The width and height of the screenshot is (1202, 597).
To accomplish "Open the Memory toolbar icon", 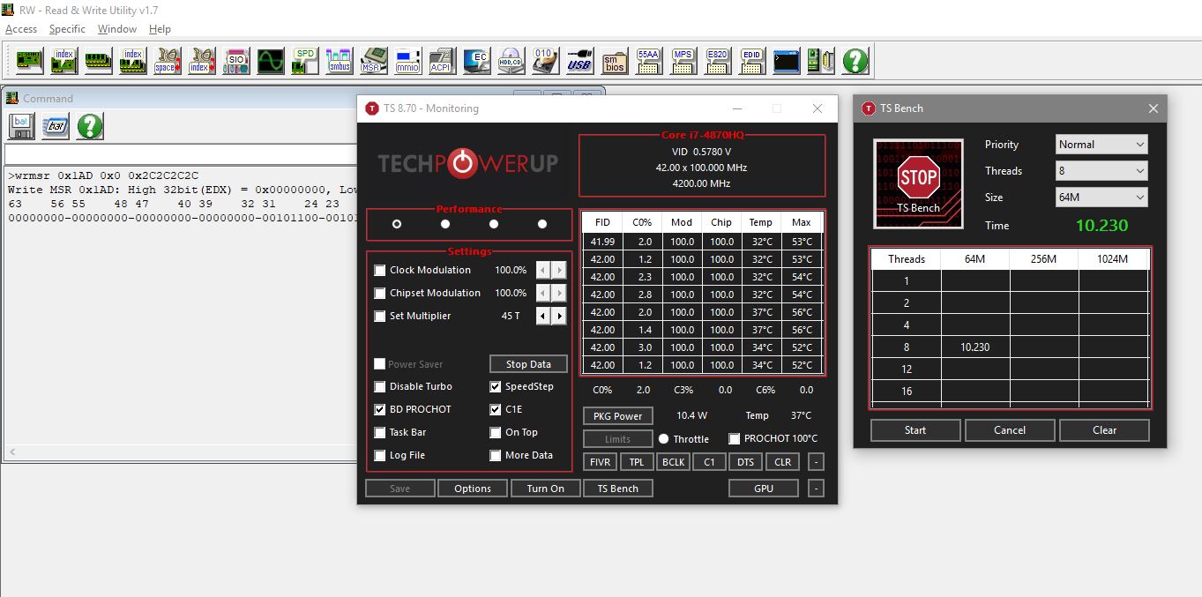I will tap(98, 61).
